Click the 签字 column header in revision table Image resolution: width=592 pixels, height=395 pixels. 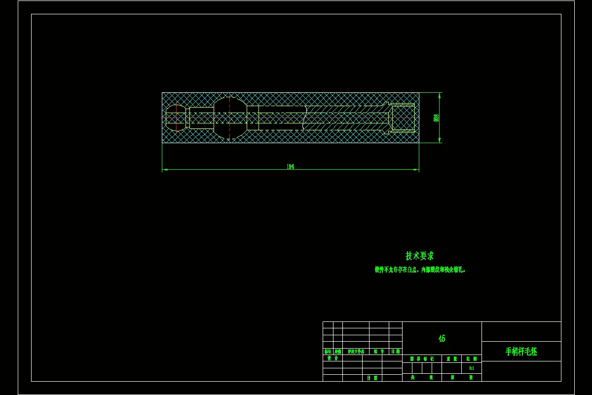[x=379, y=352]
